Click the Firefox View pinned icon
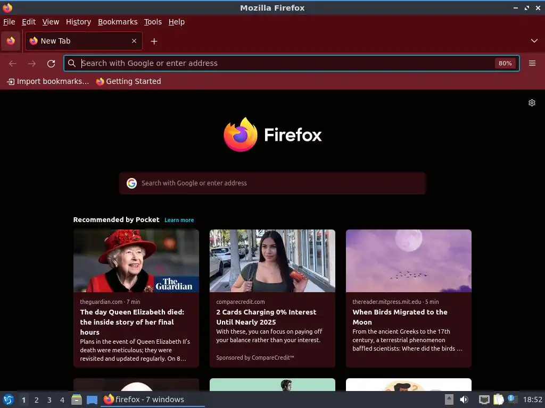This screenshot has height=408, width=545. click(x=11, y=41)
